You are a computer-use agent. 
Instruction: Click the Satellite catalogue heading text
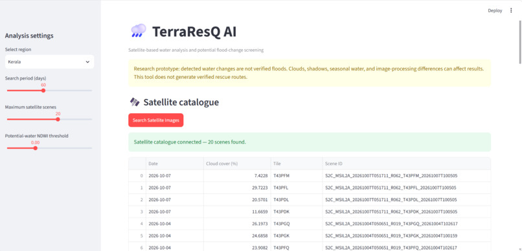point(181,102)
